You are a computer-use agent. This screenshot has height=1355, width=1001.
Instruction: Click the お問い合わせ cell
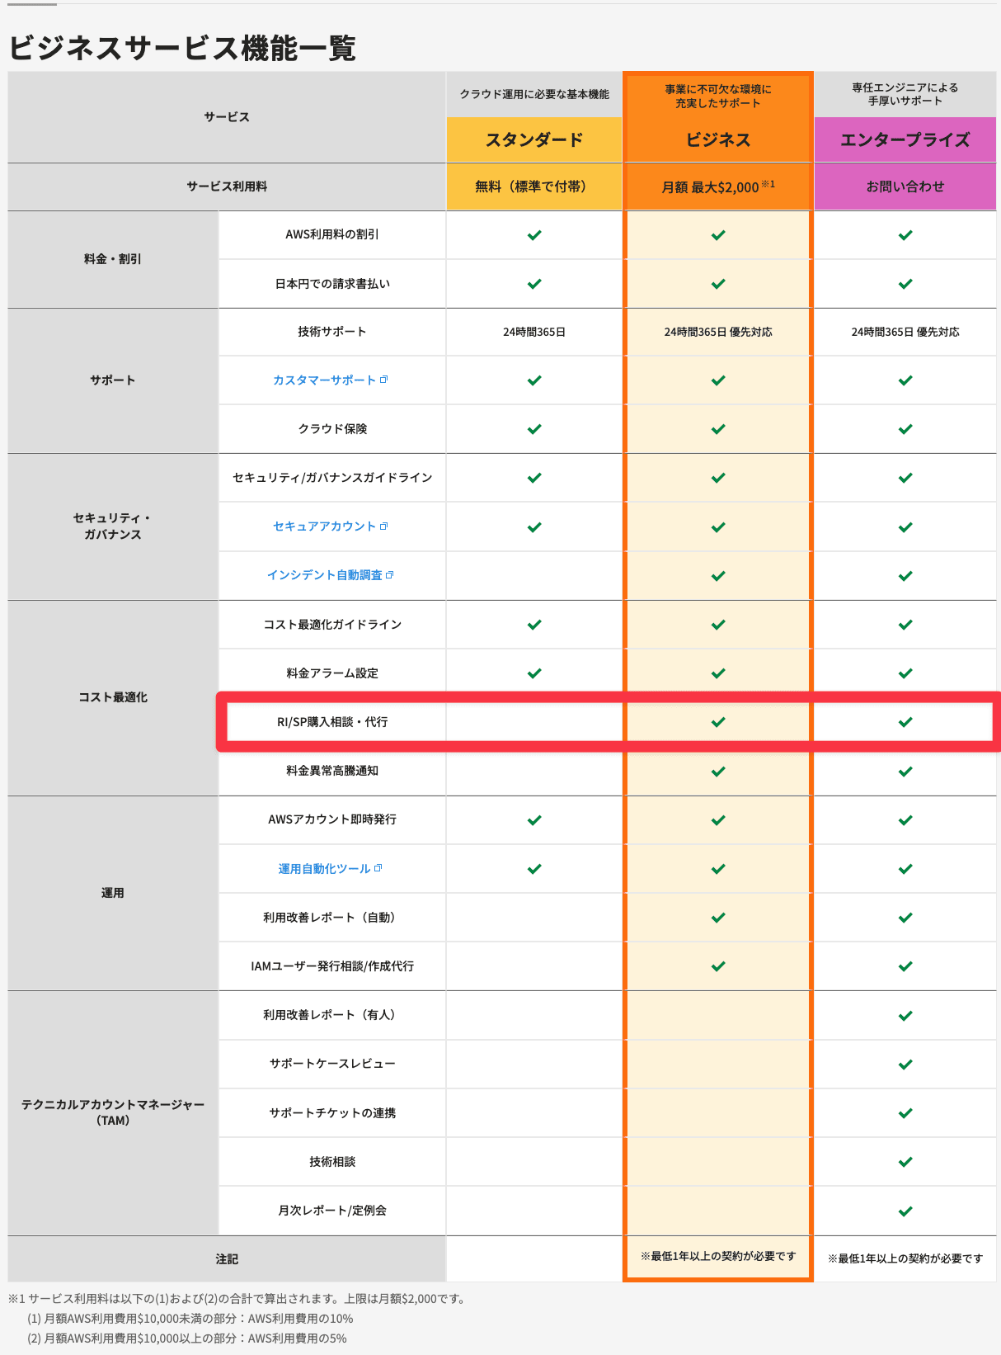point(905,186)
